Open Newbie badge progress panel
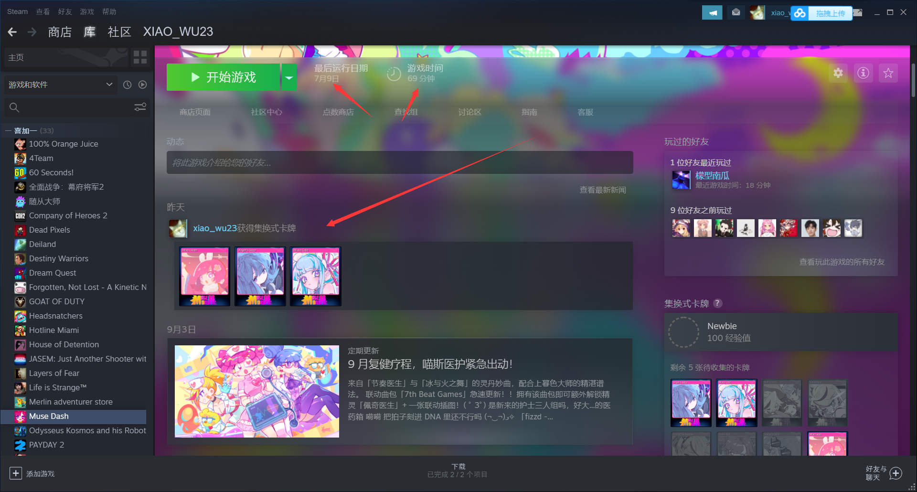This screenshot has height=492, width=917. click(781, 332)
